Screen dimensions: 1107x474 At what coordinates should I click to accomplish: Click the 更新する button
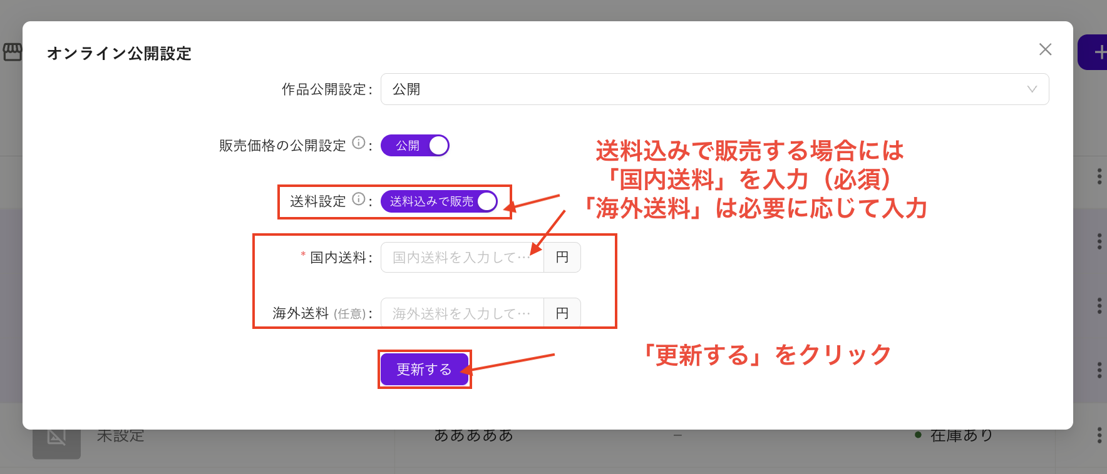[424, 370]
